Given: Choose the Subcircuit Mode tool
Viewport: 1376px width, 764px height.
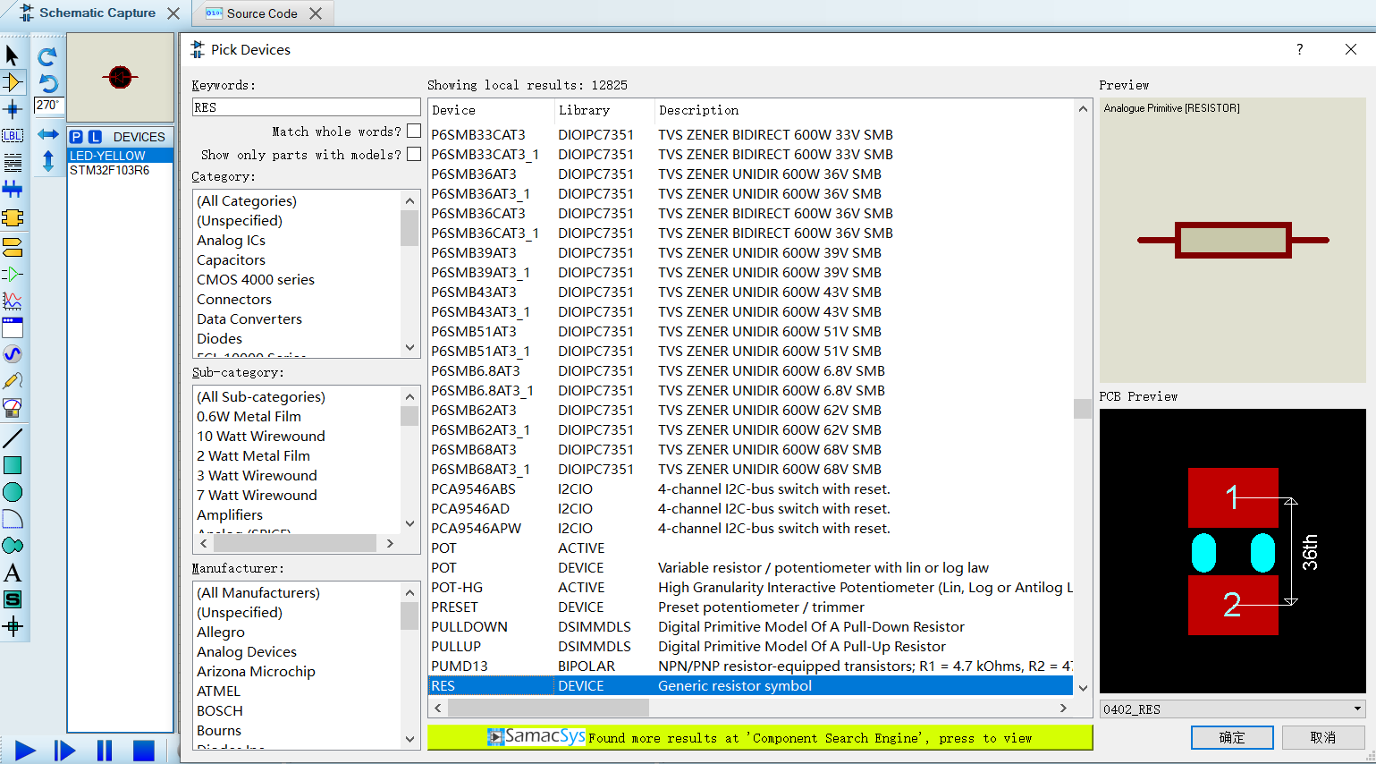Looking at the screenshot, I should coord(13,217).
